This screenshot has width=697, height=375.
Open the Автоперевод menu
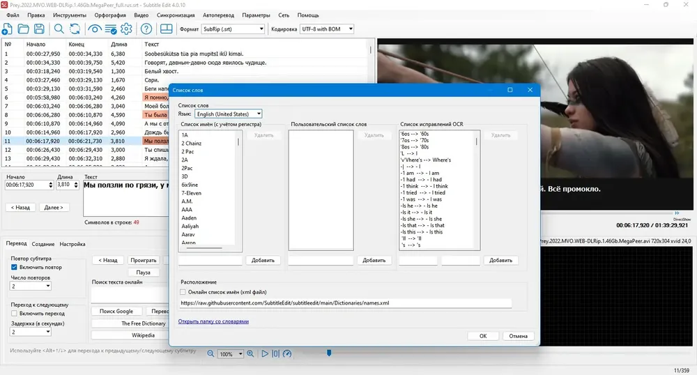click(218, 15)
